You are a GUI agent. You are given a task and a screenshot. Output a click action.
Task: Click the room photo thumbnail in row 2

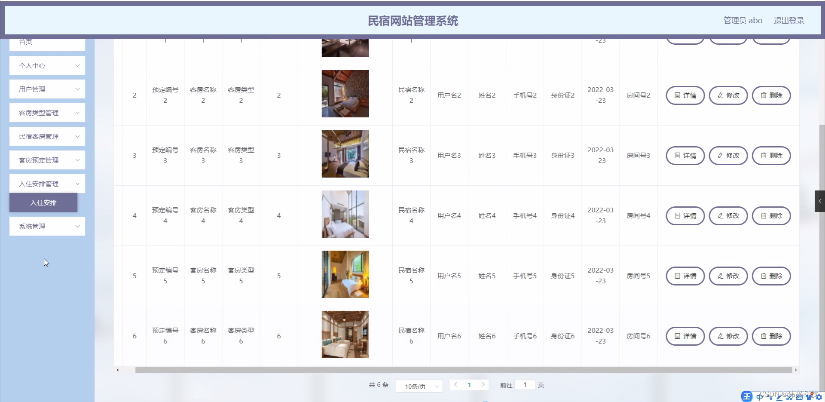[345, 93]
